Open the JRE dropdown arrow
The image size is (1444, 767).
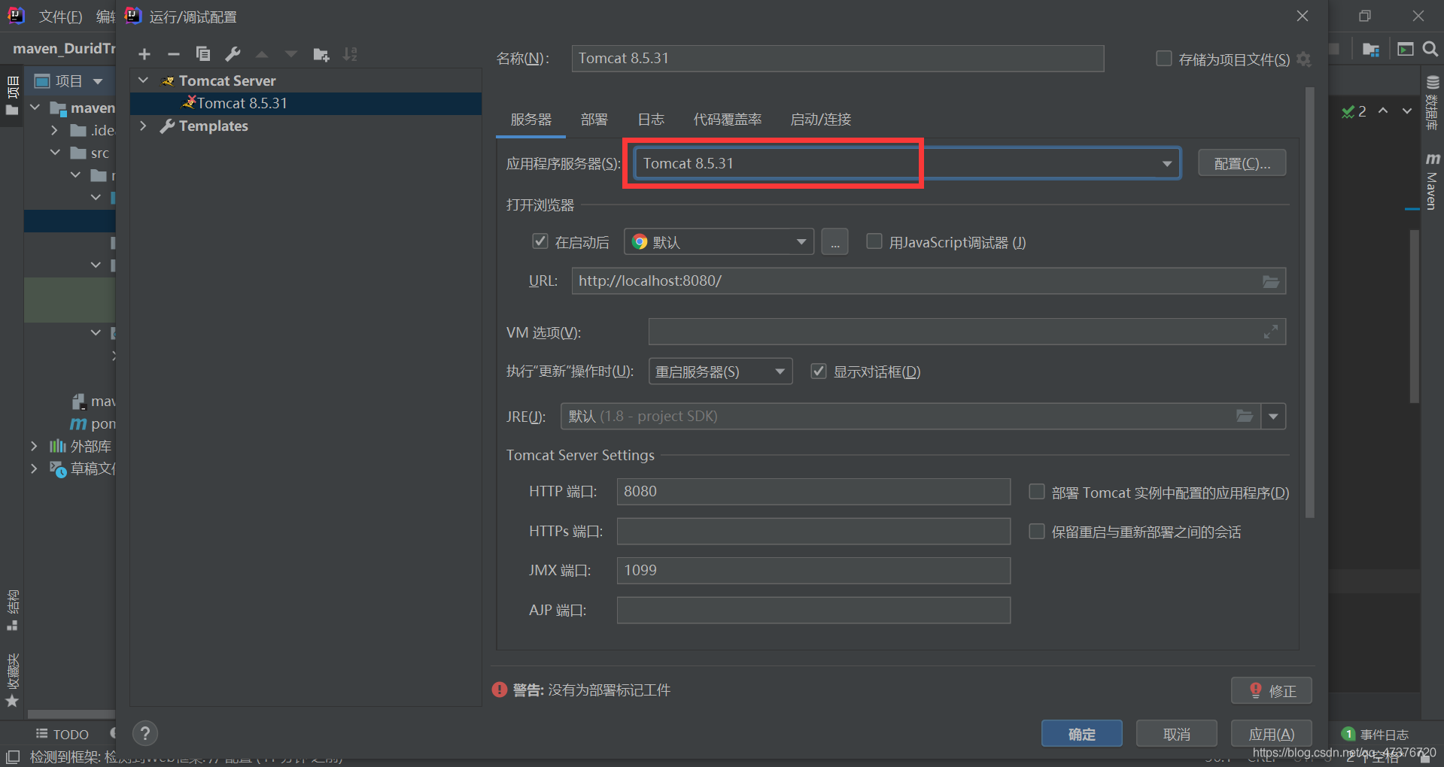[1273, 416]
